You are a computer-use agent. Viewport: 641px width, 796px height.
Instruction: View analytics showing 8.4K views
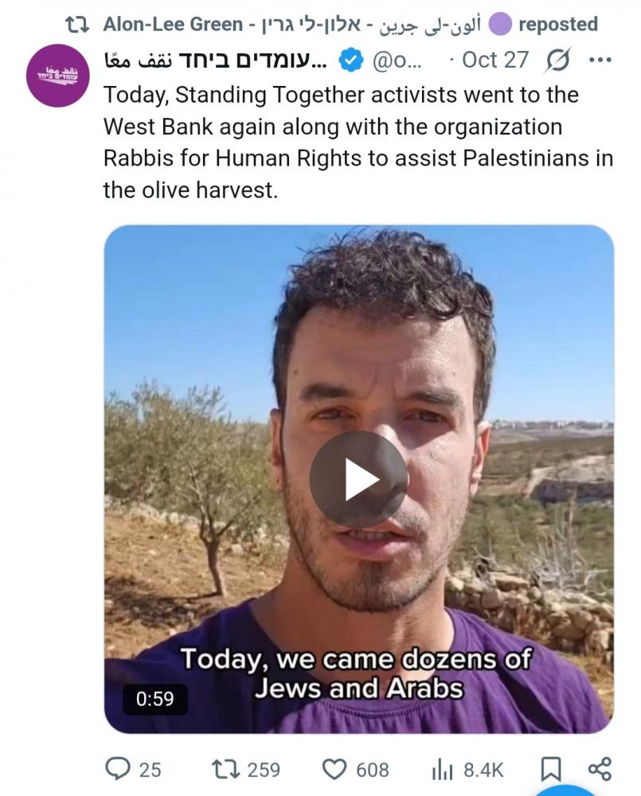[x=467, y=770]
